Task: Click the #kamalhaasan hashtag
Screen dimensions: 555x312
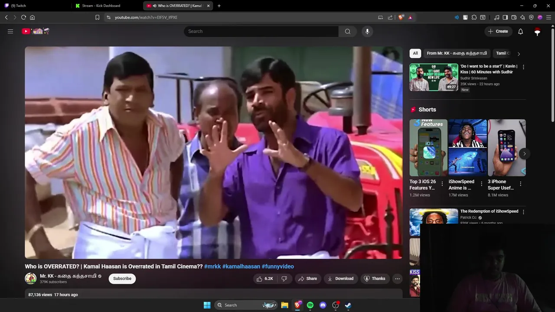Action: point(241,266)
